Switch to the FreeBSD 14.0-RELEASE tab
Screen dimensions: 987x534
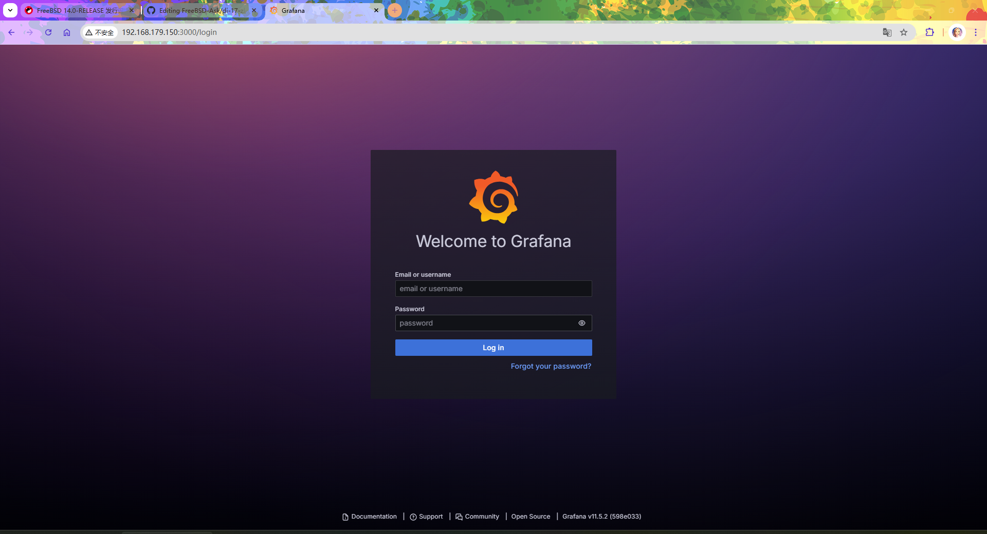(80, 10)
